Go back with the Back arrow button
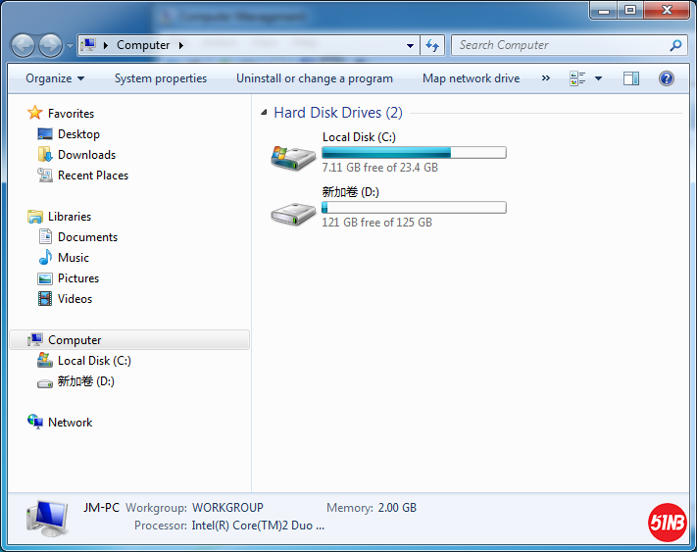This screenshot has width=697, height=552. [x=23, y=45]
